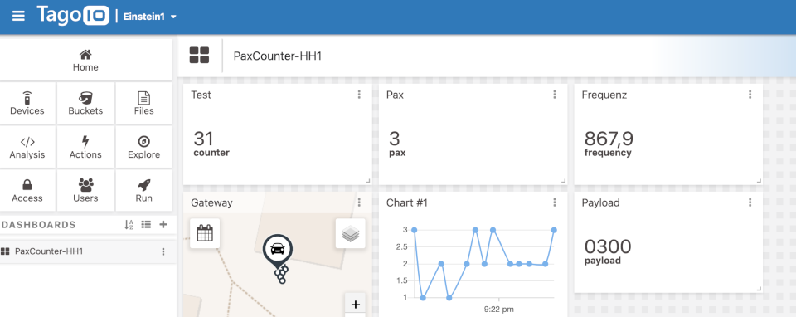Viewport: 796px width, 317px height.
Task: Open the Users section
Action: point(85,191)
